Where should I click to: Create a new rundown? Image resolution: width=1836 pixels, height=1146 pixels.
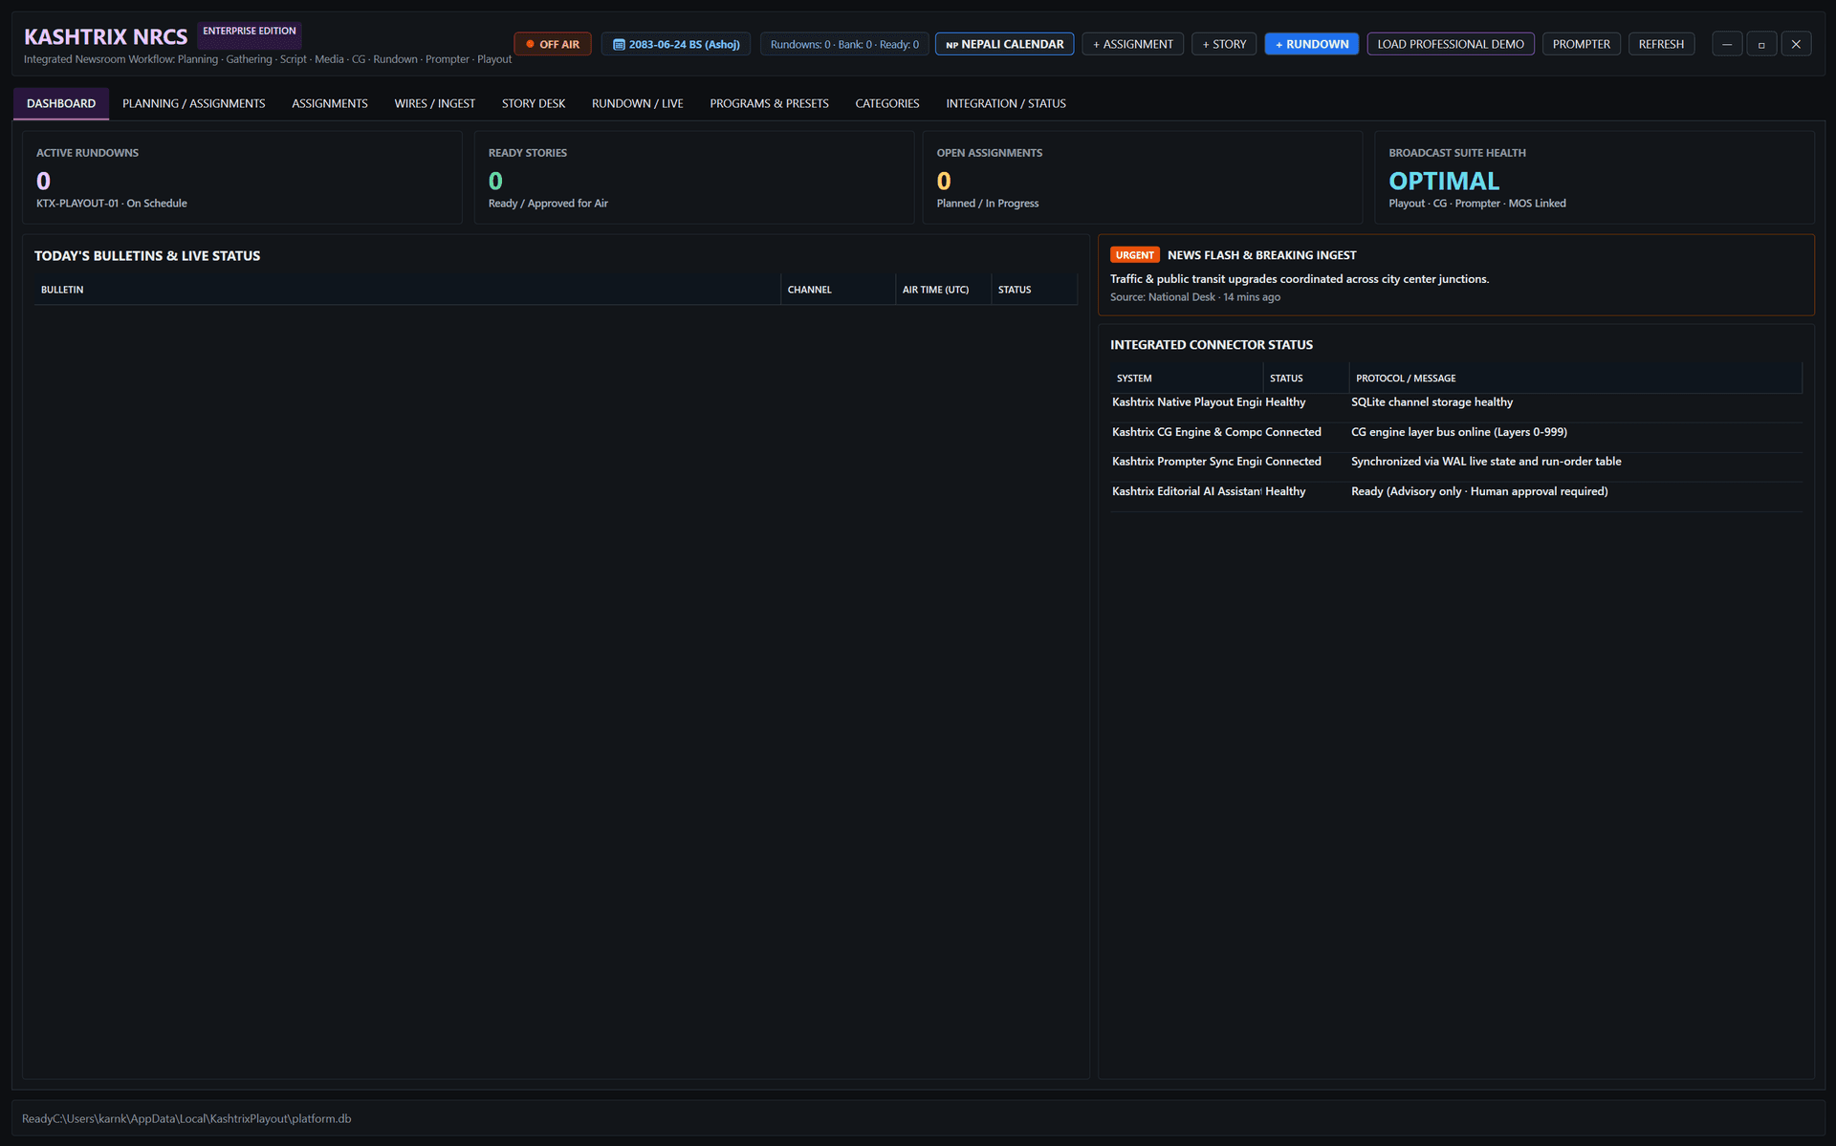tap(1311, 44)
